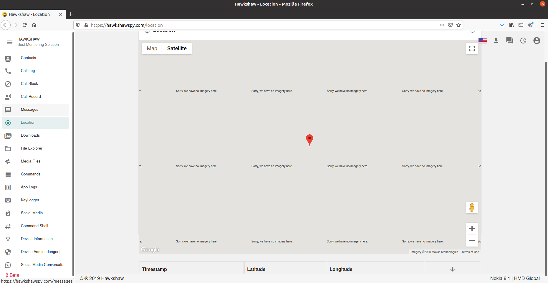Open Social Media Conversations in the sidebar
548x283 pixels.
(36, 265)
